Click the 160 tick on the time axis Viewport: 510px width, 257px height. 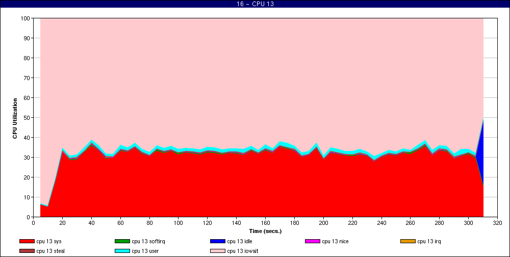(x=265, y=223)
